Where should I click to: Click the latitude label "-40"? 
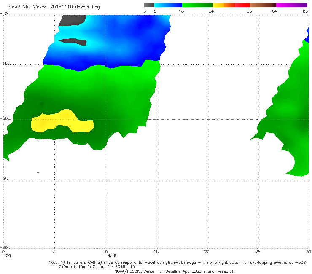pyautogui.click(x=4, y=14)
